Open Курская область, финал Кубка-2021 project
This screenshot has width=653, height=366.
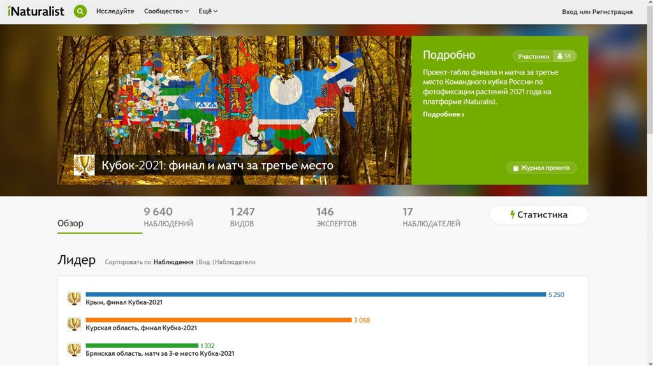141,328
